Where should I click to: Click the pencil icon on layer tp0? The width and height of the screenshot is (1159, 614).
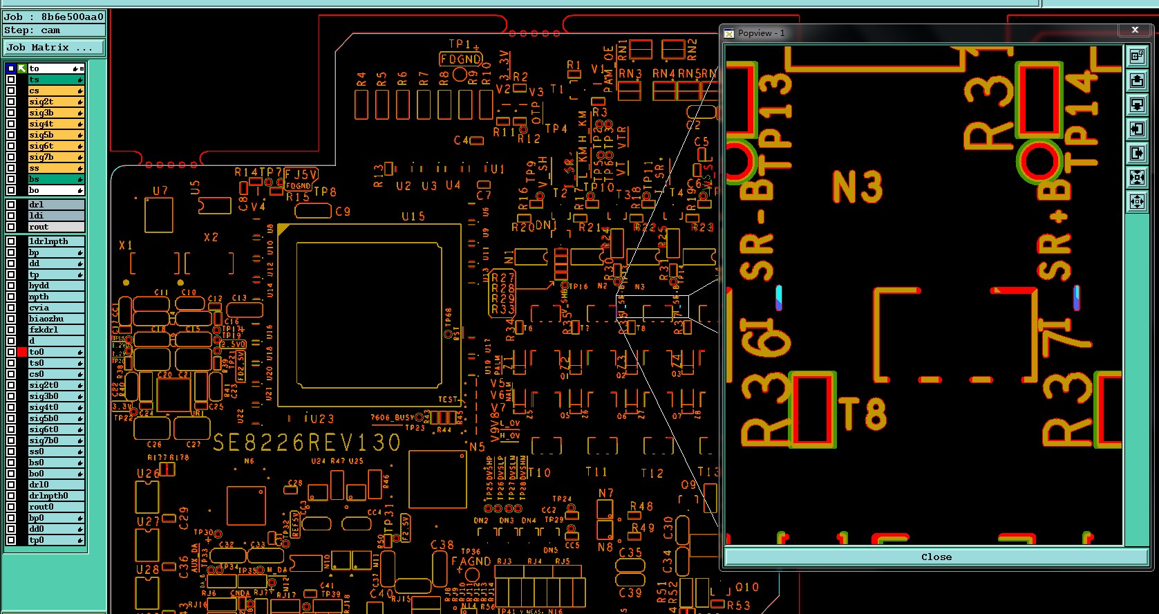[x=80, y=540]
